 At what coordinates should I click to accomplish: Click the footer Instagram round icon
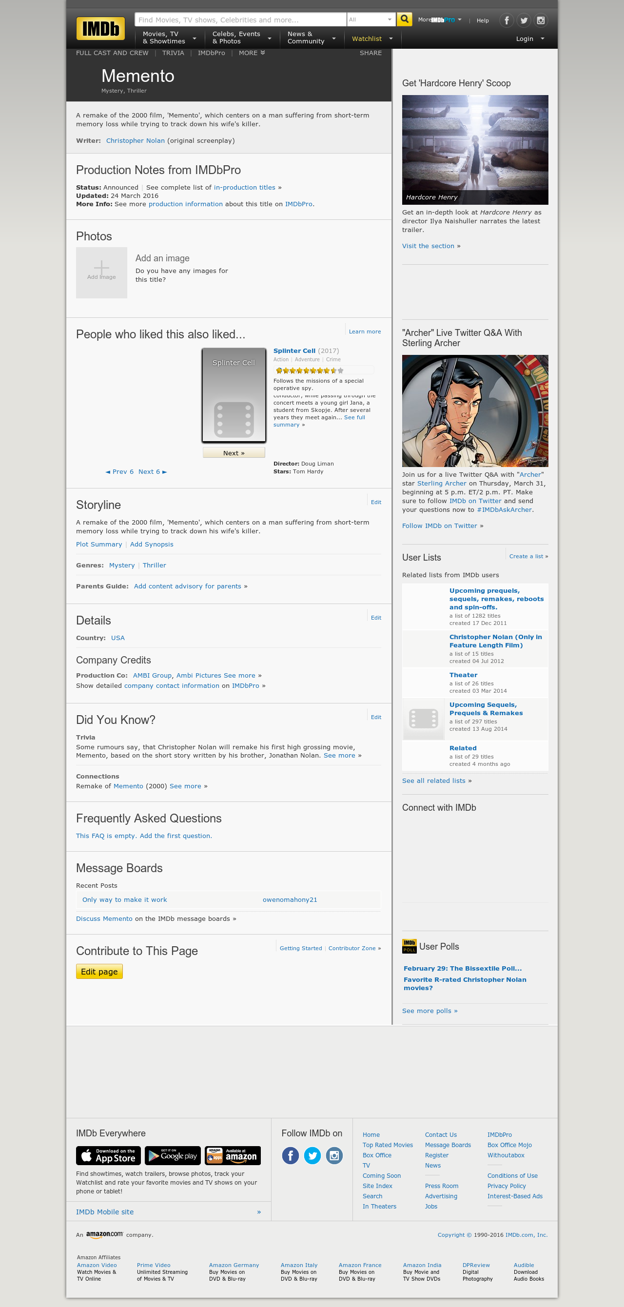[334, 1155]
